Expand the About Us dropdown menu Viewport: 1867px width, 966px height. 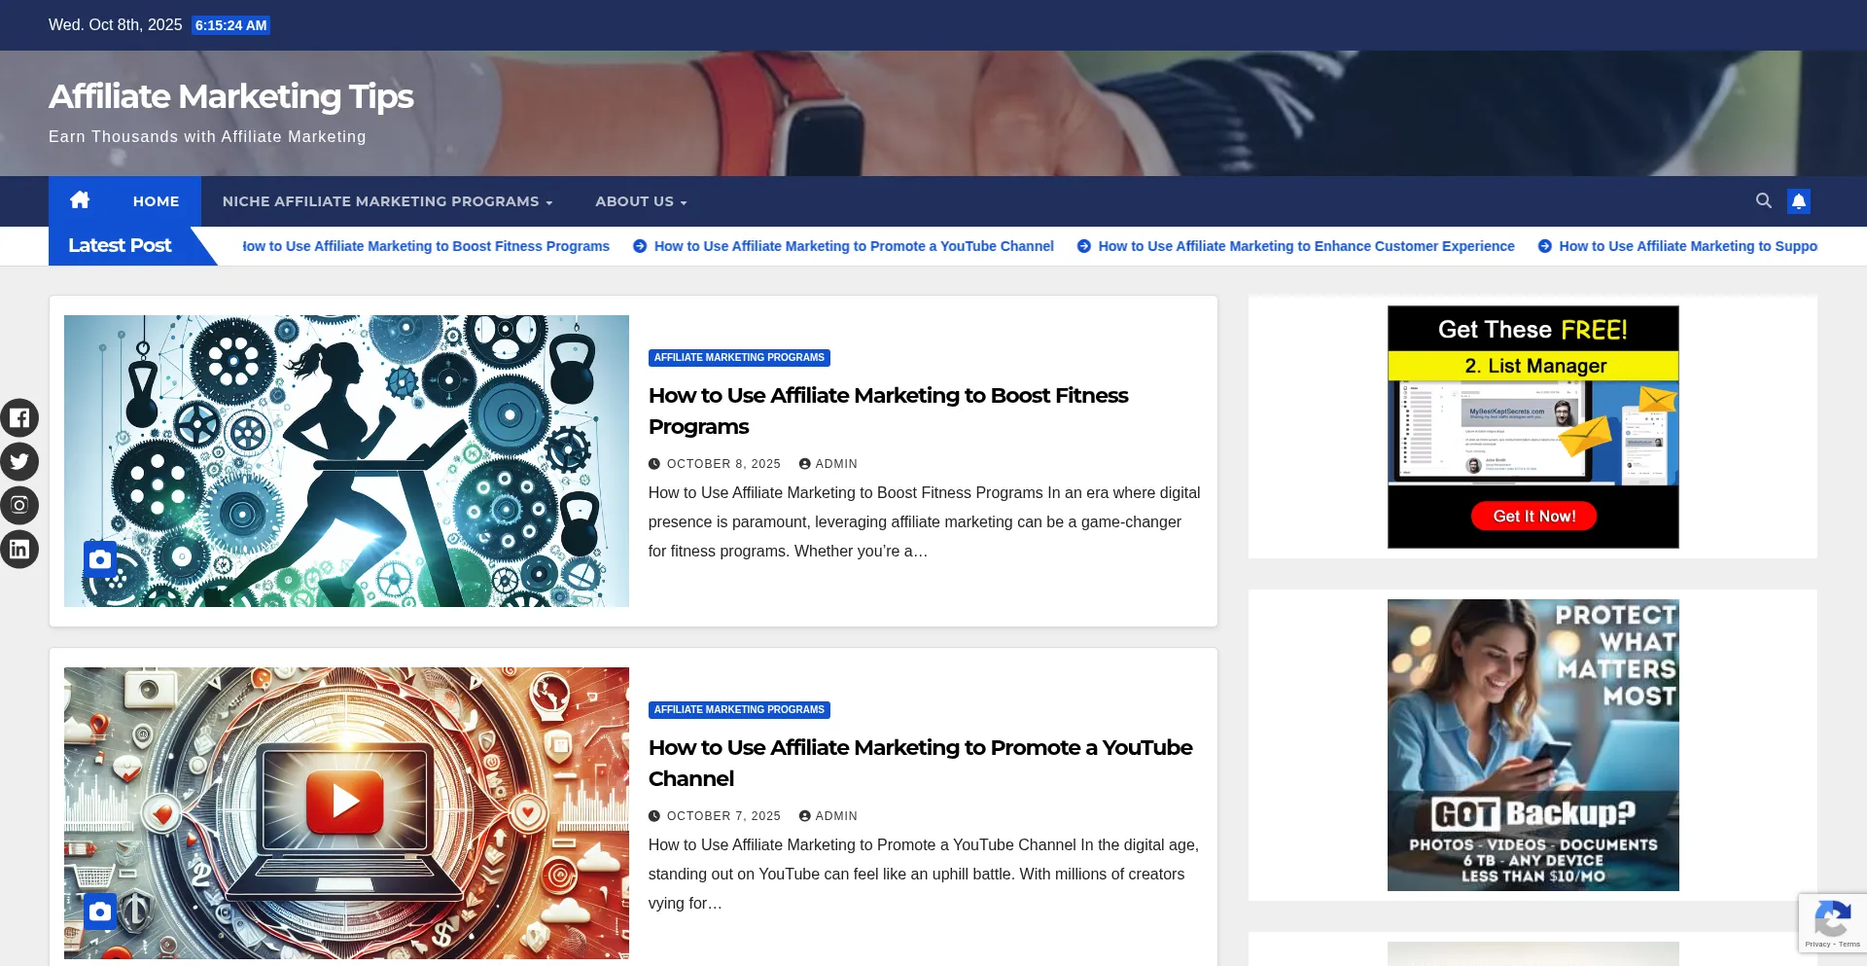click(x=641, y=201)
